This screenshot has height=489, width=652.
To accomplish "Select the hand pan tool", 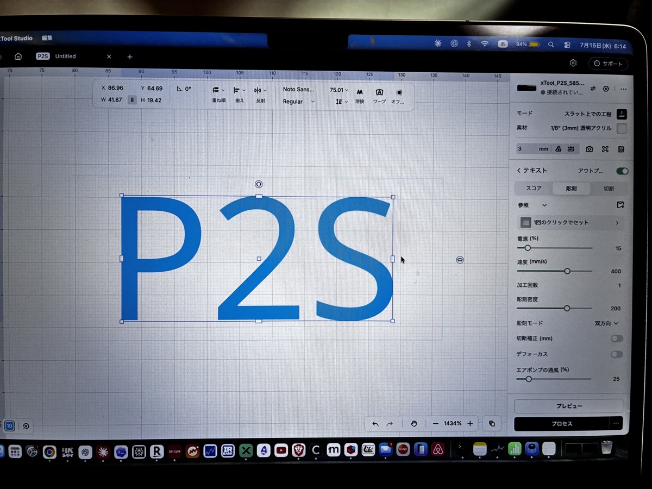I will [414, 424].
